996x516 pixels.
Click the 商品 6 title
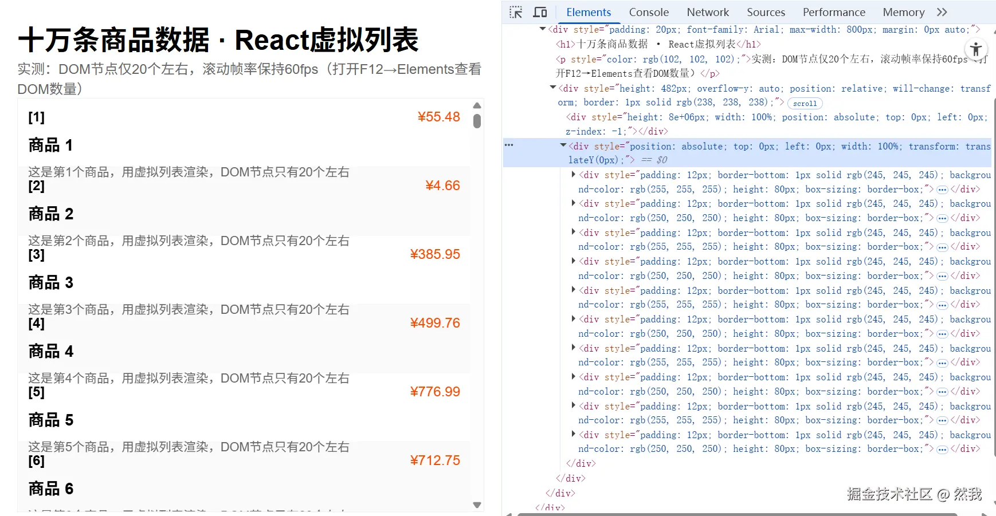51,489
